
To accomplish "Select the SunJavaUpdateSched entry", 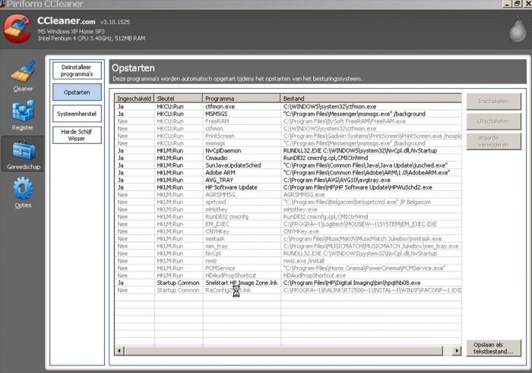I will 288,165.
